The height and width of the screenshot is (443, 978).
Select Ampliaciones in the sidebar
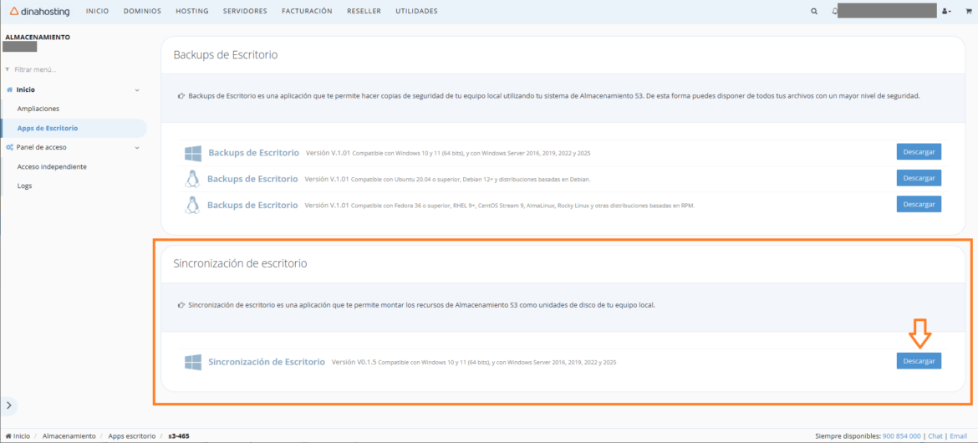[x=38, y=109]
